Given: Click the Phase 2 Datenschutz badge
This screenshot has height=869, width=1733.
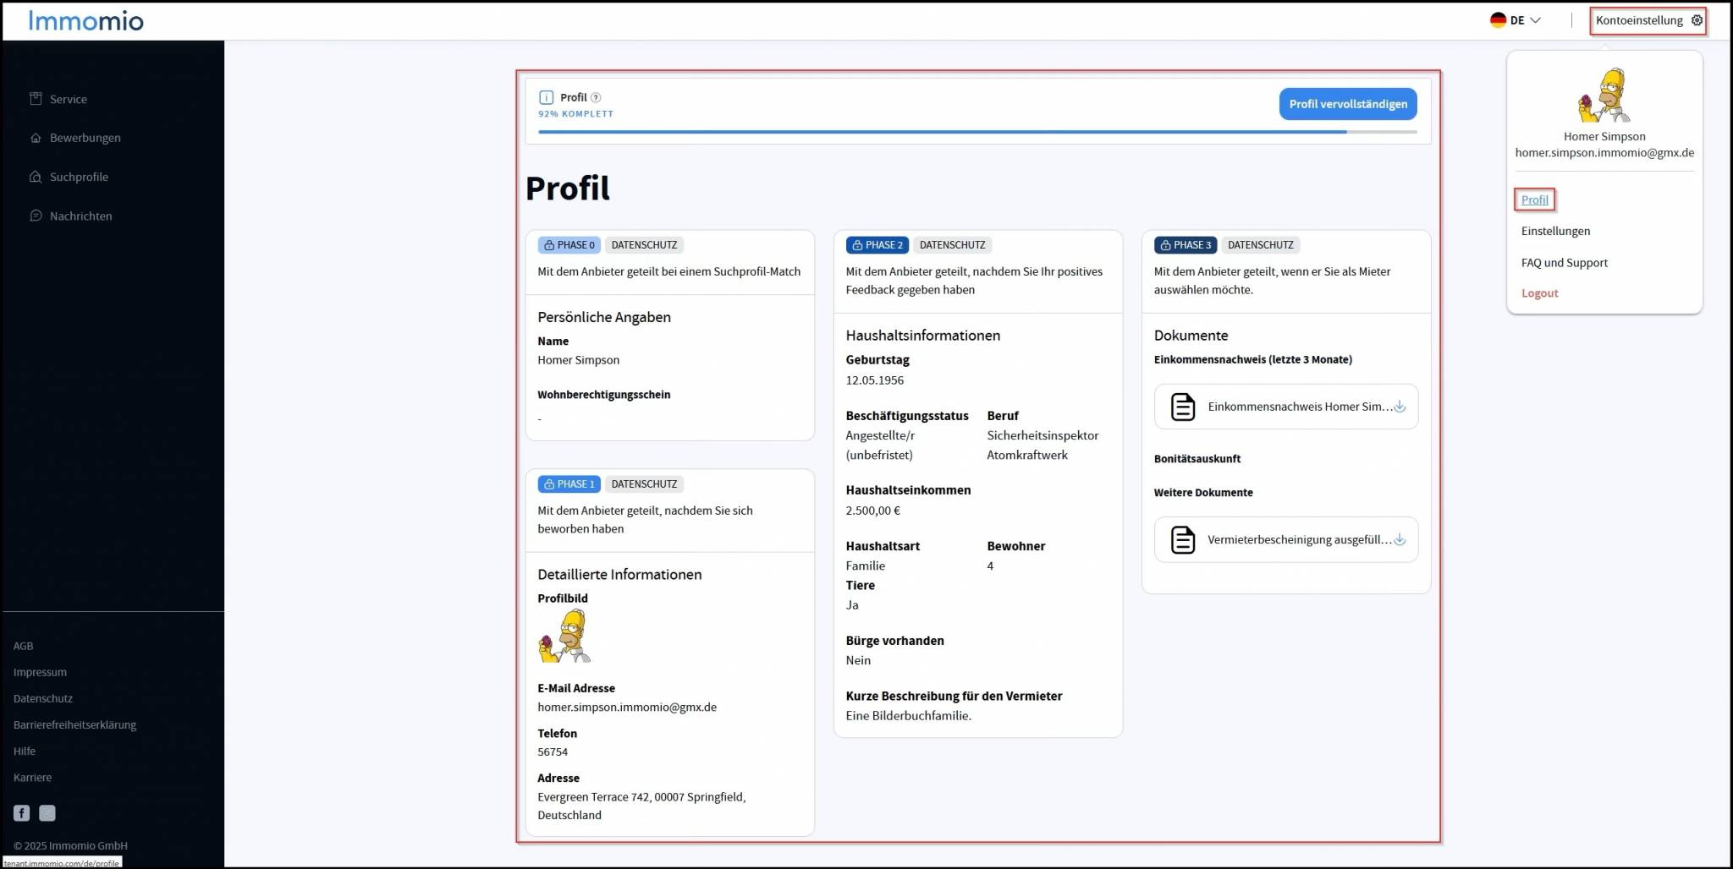Looking at the screenshot, I should click(x=952, y=245).
